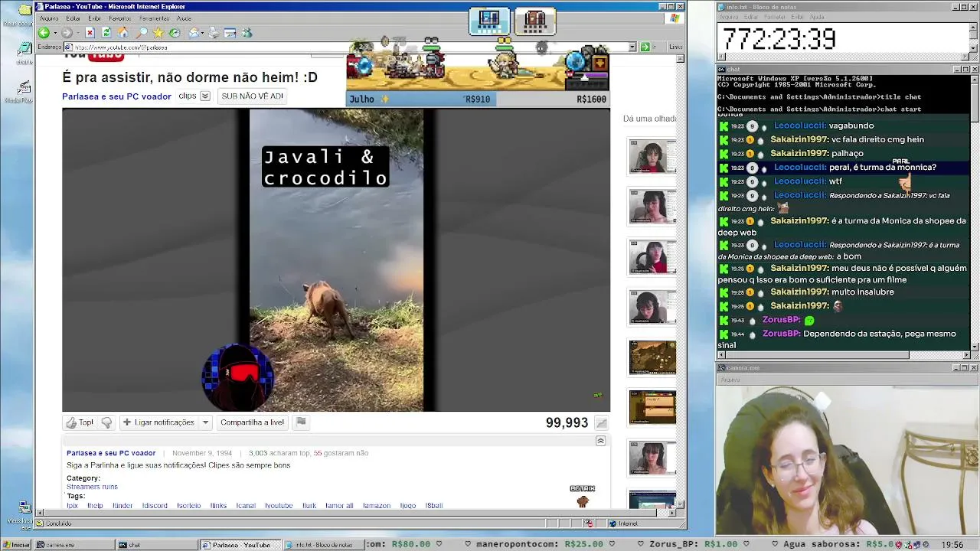Like the video with Top! button

80,422
